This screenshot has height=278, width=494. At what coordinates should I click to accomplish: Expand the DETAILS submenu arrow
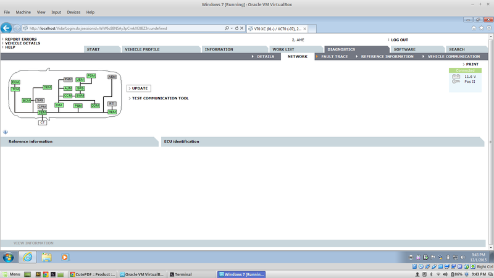(253, 56)
